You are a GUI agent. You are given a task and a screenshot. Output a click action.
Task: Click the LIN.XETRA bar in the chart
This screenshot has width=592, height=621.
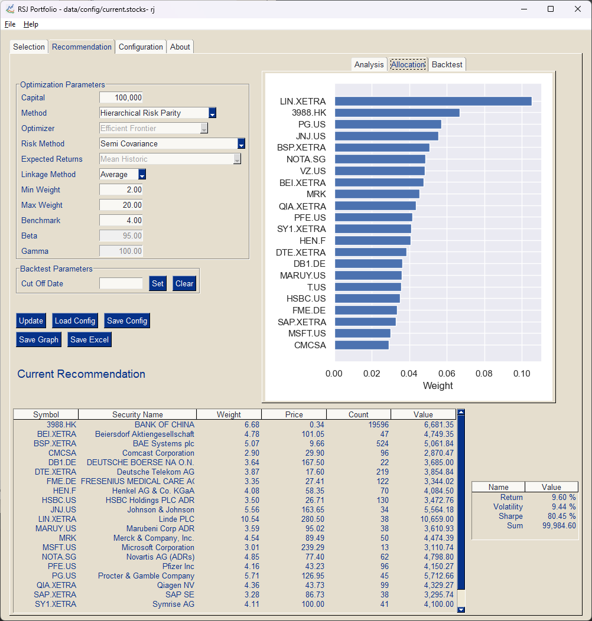[x=434, y=102]
